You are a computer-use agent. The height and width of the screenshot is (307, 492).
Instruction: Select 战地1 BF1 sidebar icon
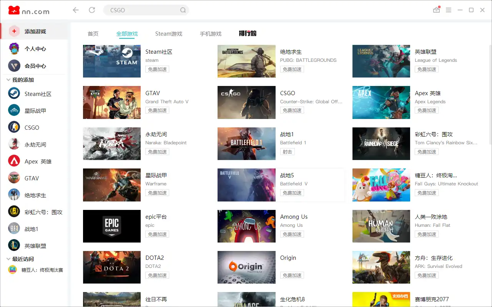[x=14, y=229]
